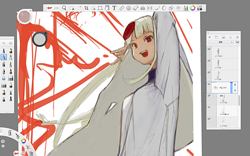This screenshot has width=250, height=156.
Task: Enable the Steady Stroke tool
Action: click(157, 8)
